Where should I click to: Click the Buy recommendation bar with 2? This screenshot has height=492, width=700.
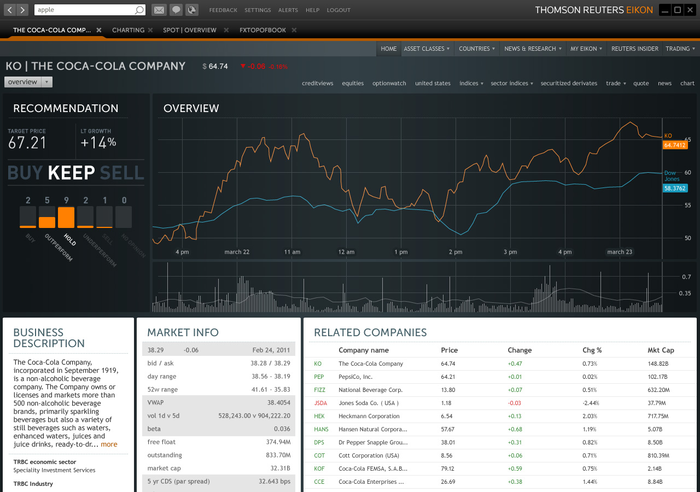pyautogui.click(x=28, y=217)
